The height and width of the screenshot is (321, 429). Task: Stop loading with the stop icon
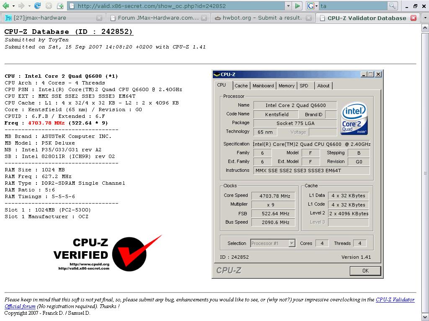[49, 6]
